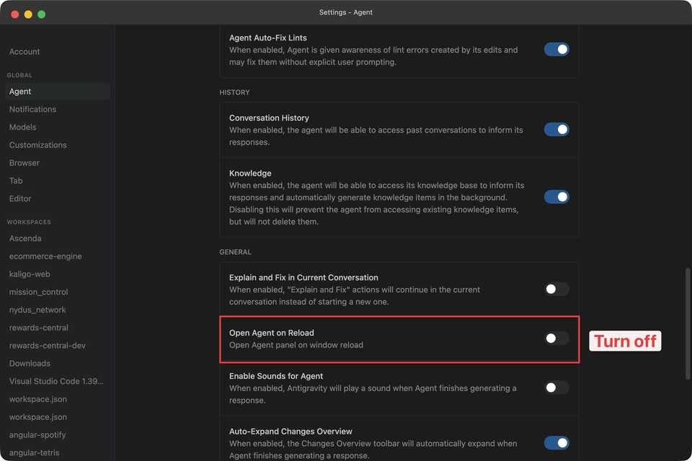Turn off Open Agent on Reload
The width and height of the screenshot is (692, 461).
556,338
